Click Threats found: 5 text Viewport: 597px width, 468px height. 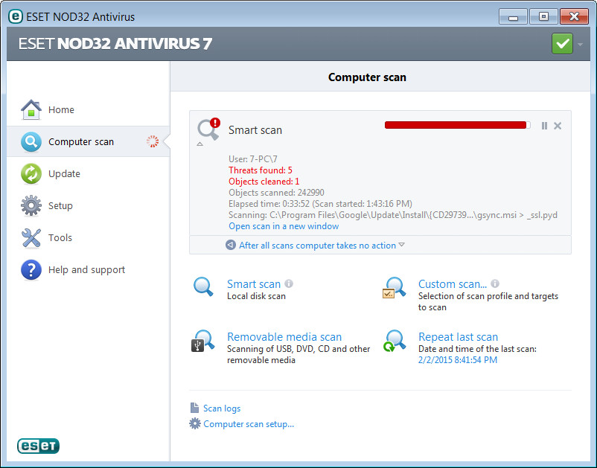[x=261, y=170]
